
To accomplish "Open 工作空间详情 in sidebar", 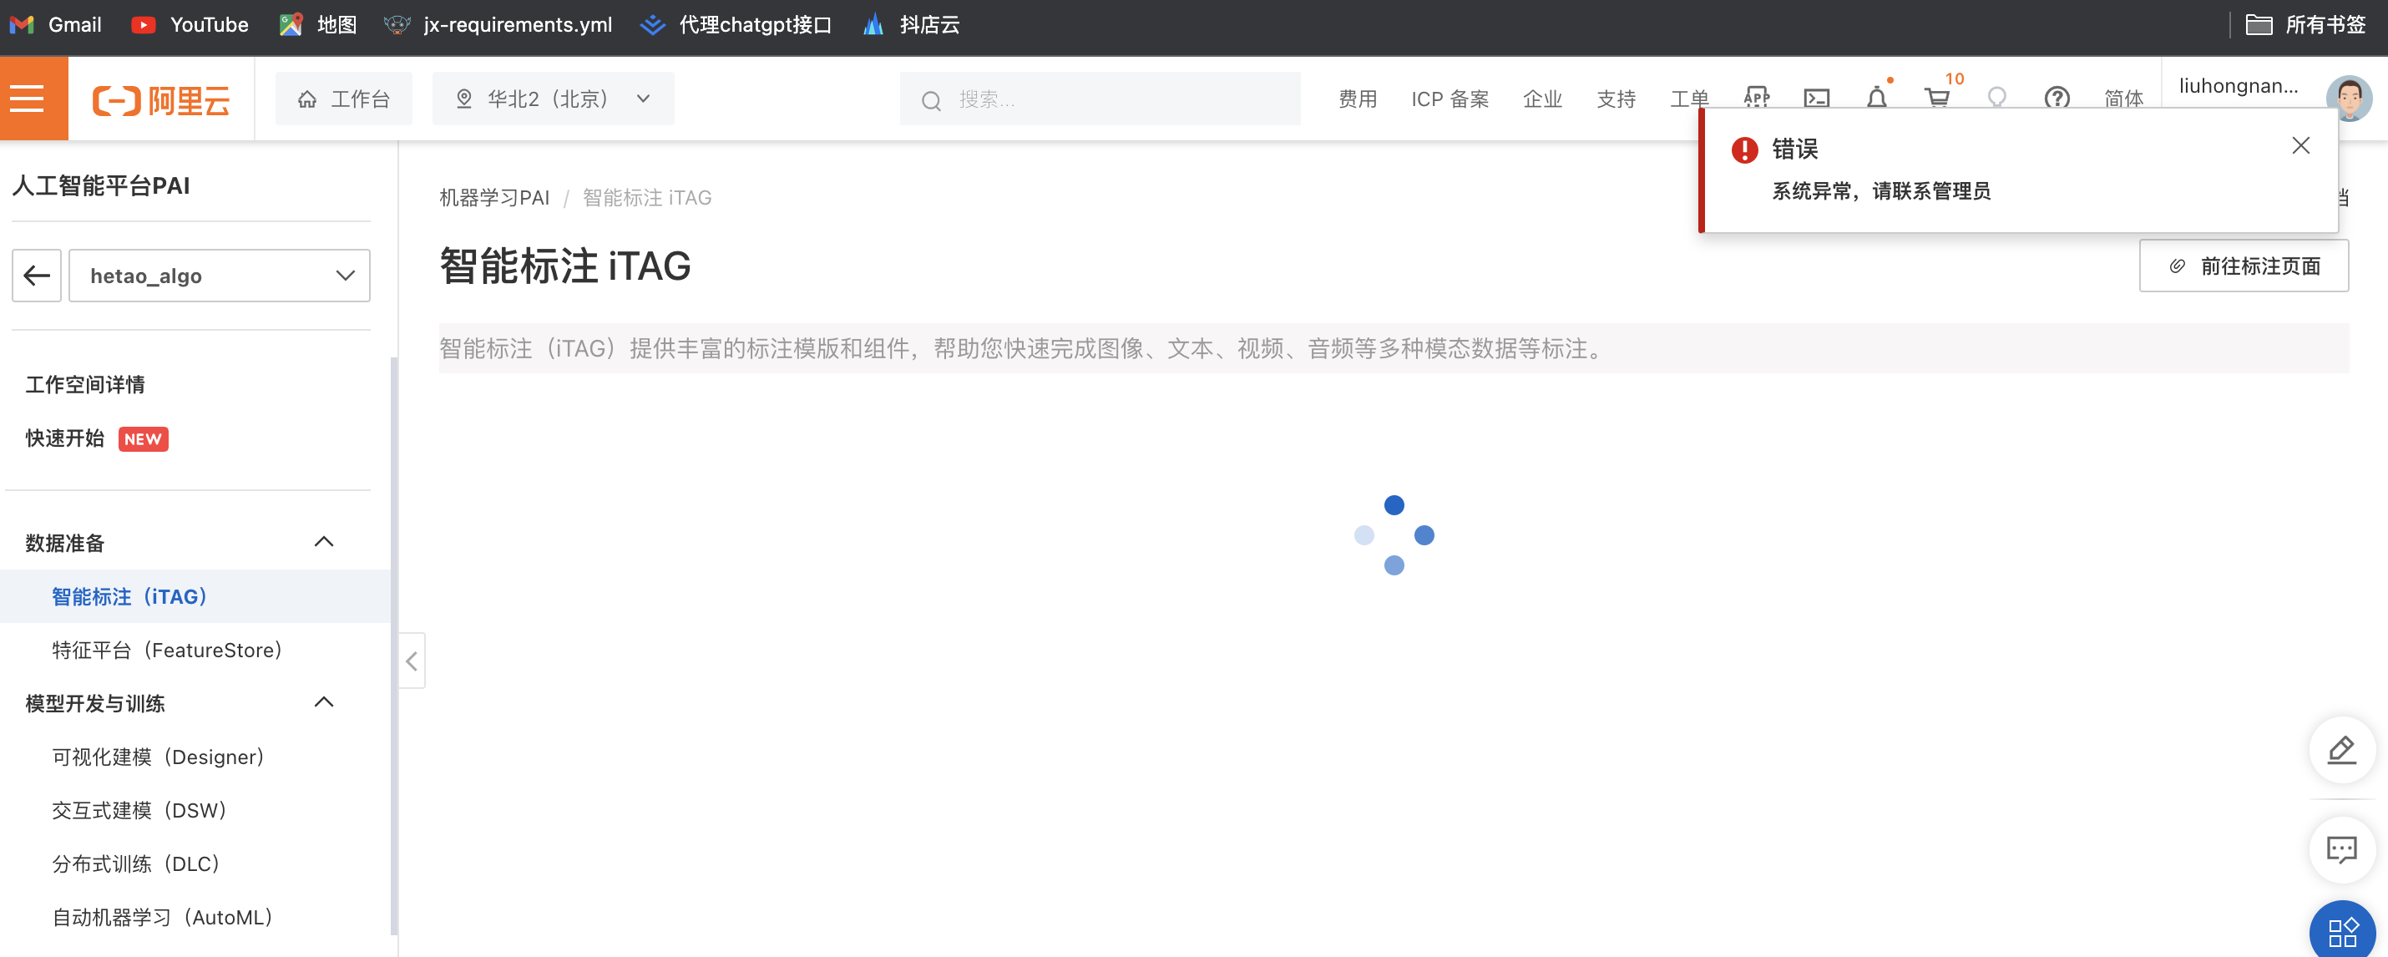I will pos(85,384).
